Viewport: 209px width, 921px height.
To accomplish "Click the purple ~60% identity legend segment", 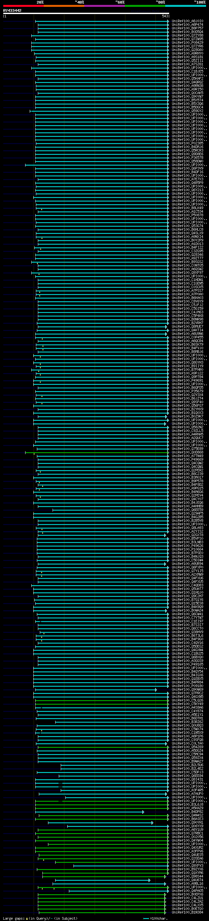I will [x=104, y=6].
